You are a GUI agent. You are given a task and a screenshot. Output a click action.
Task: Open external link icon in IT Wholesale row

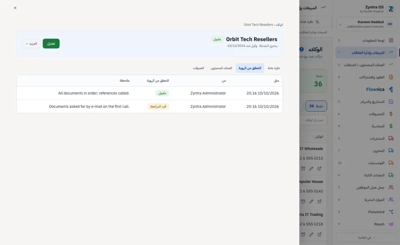click(320, 168)
